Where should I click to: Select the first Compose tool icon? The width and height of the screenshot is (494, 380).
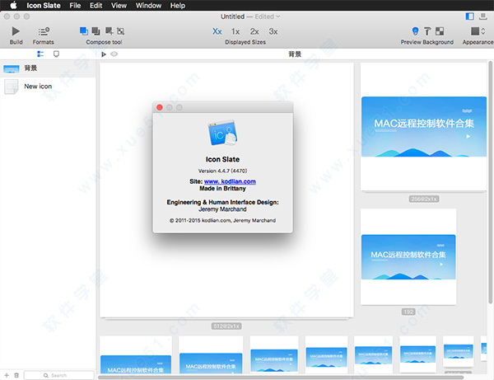point(84,31)
